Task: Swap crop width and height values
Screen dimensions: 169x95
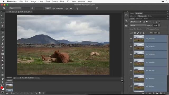Action: [x=32, y=8]
